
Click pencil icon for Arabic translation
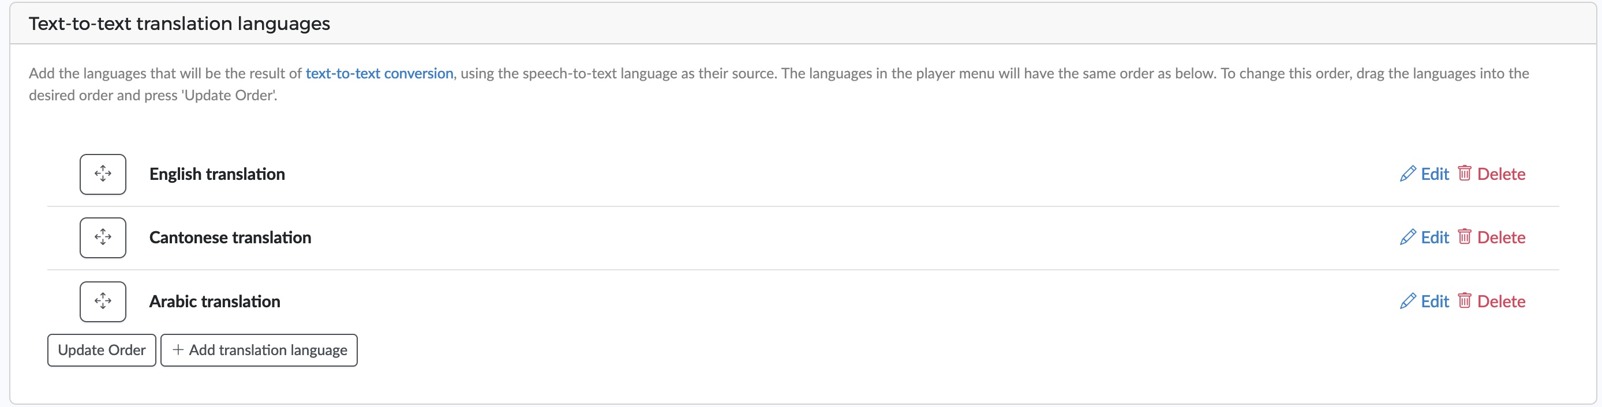(1408, 301)
